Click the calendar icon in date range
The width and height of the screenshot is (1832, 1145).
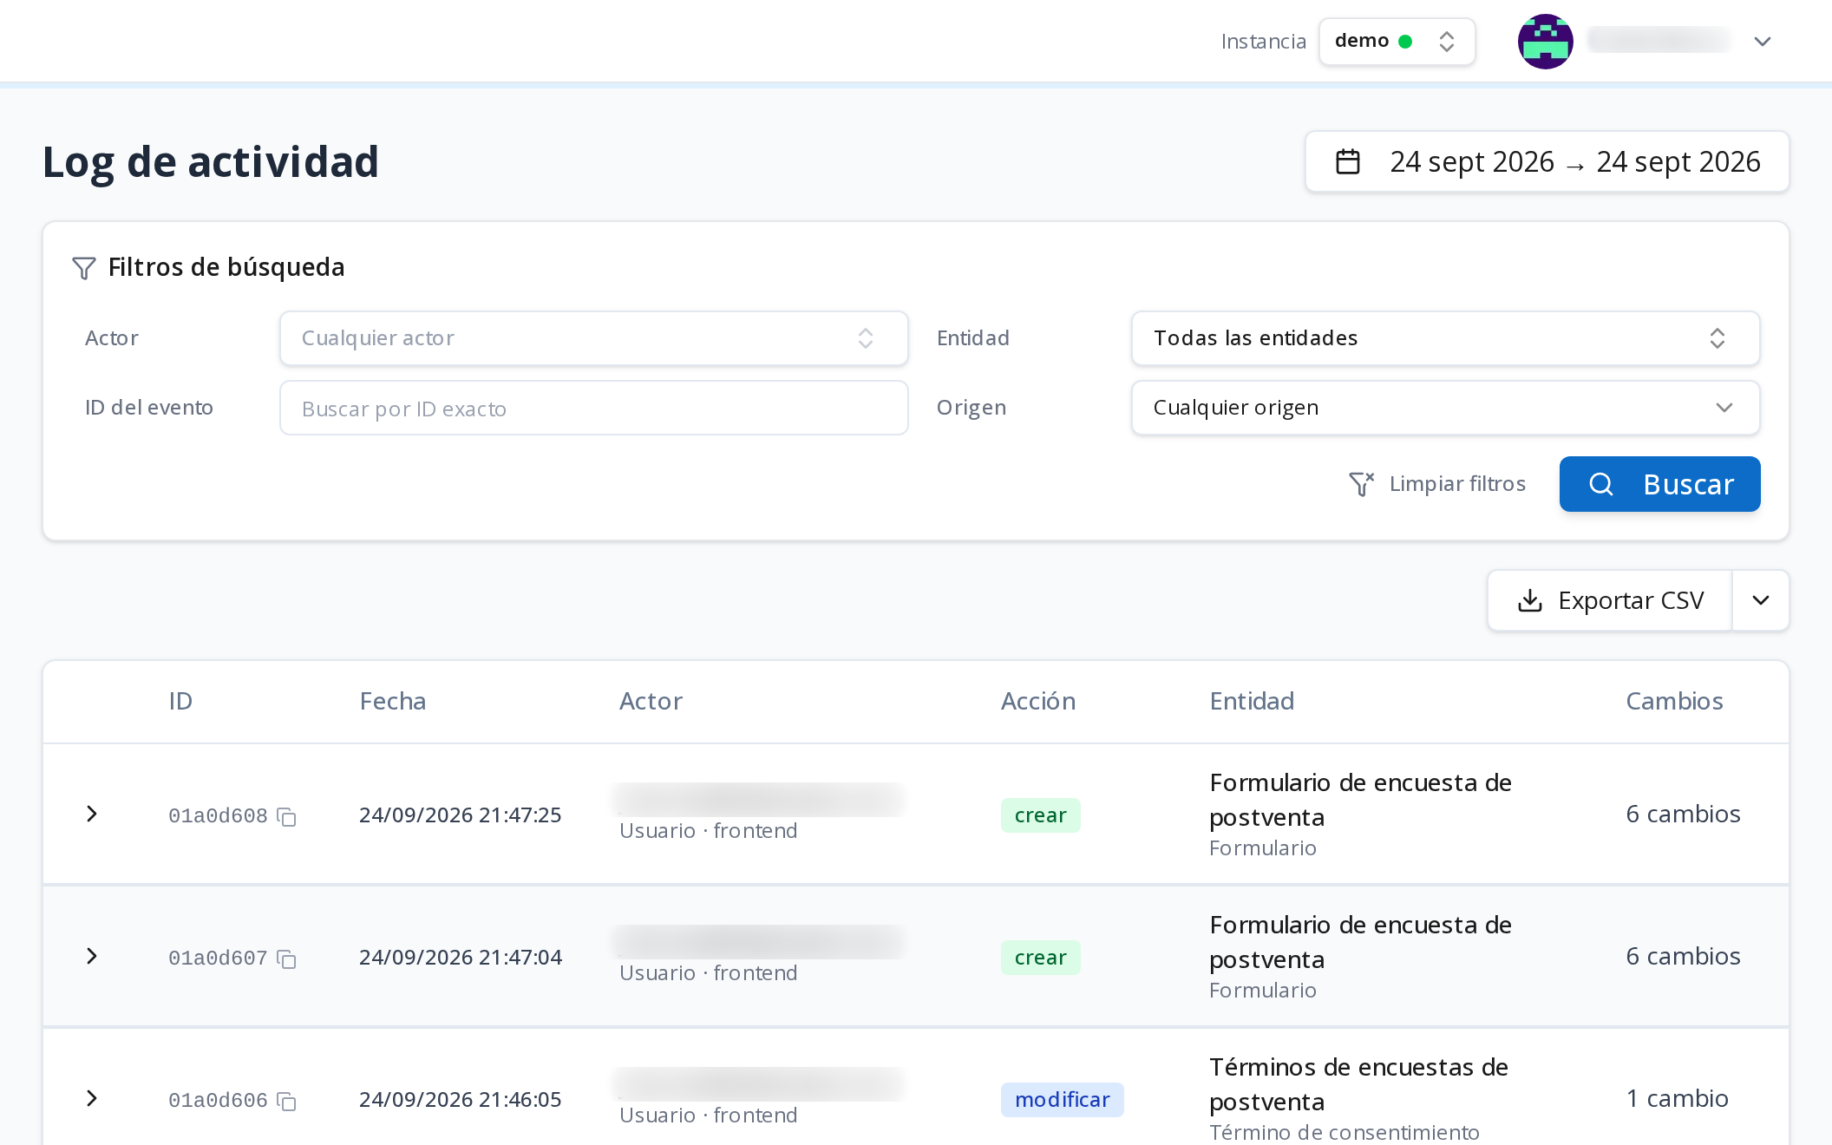tap(1347, 162)
